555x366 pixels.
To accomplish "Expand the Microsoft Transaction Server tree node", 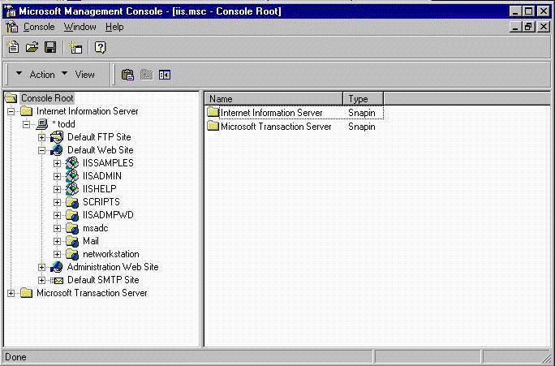I will (11, 293).
